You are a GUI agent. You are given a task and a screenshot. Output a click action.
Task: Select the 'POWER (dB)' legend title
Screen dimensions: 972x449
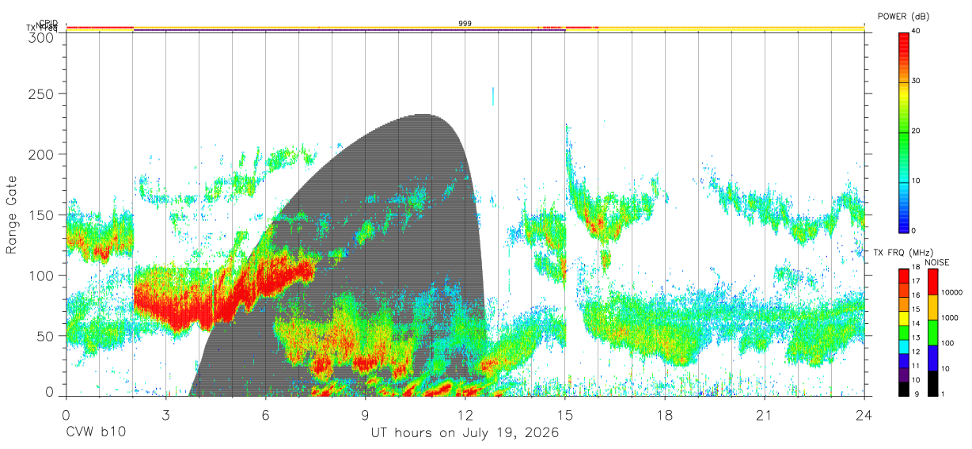point(903,17)
